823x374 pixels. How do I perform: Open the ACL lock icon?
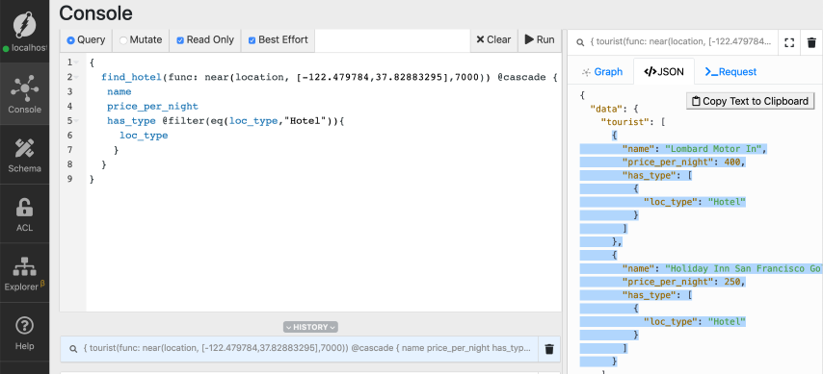click(25, 213)
